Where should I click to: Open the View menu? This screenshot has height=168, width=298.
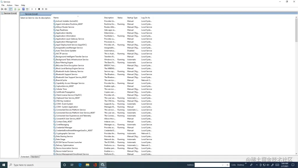tap(17, 5)
